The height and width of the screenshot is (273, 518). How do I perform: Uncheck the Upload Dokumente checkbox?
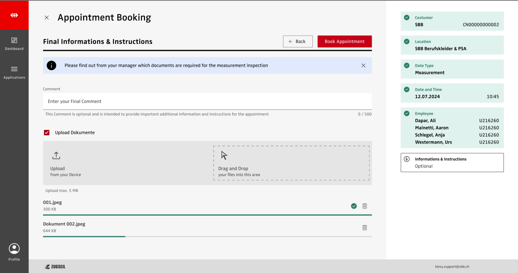tap(47, 133)
